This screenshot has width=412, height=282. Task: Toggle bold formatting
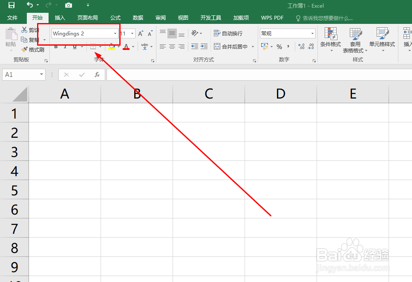[x=56, y=47]
